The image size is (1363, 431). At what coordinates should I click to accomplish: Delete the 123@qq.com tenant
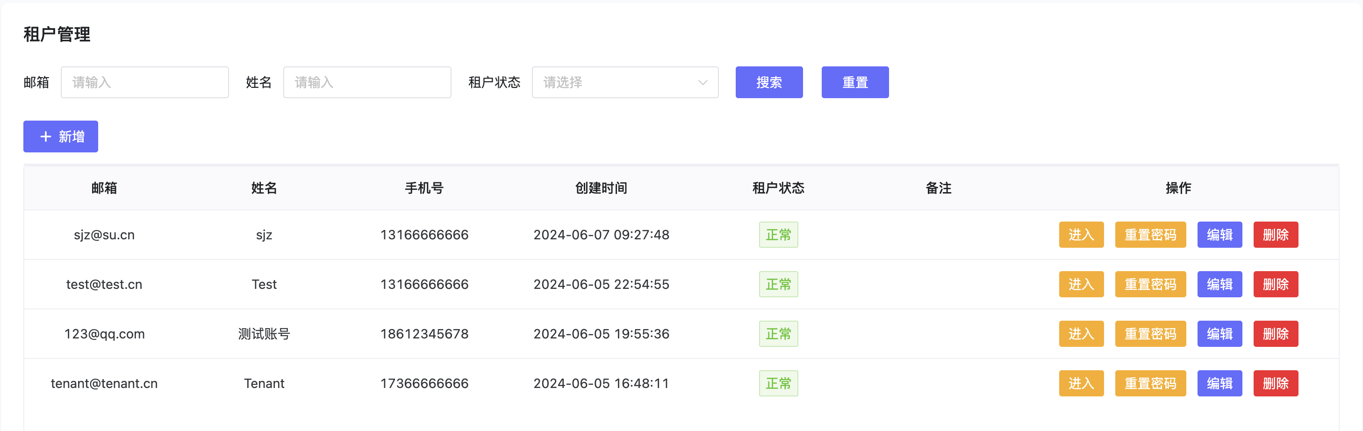[x=1275, y=334]
